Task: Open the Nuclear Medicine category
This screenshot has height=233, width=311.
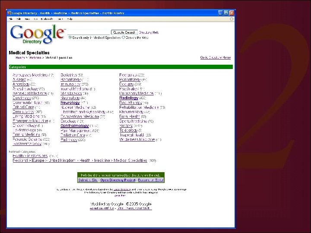Action: point(75,107)
